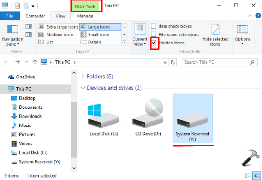Viewport: 262px width, 180px height.
Task: Enable Item check boxes
Action: [x=154, y=26]
